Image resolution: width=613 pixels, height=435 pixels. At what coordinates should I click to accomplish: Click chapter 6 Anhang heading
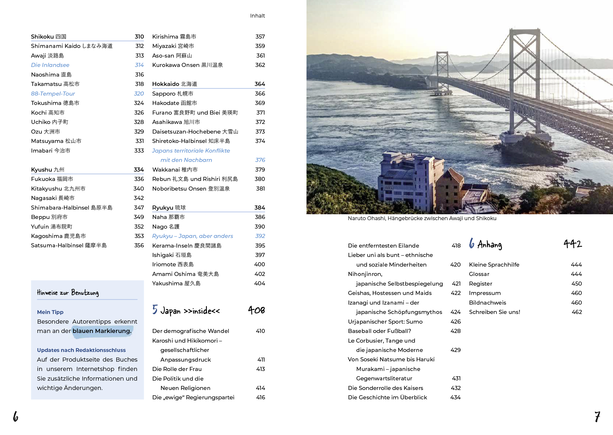click(x=486, y=244)
